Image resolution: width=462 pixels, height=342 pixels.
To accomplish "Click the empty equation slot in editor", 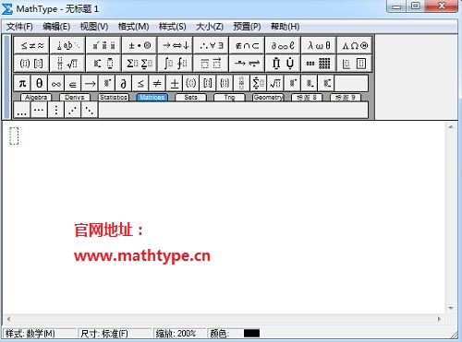I will point(14,136).
